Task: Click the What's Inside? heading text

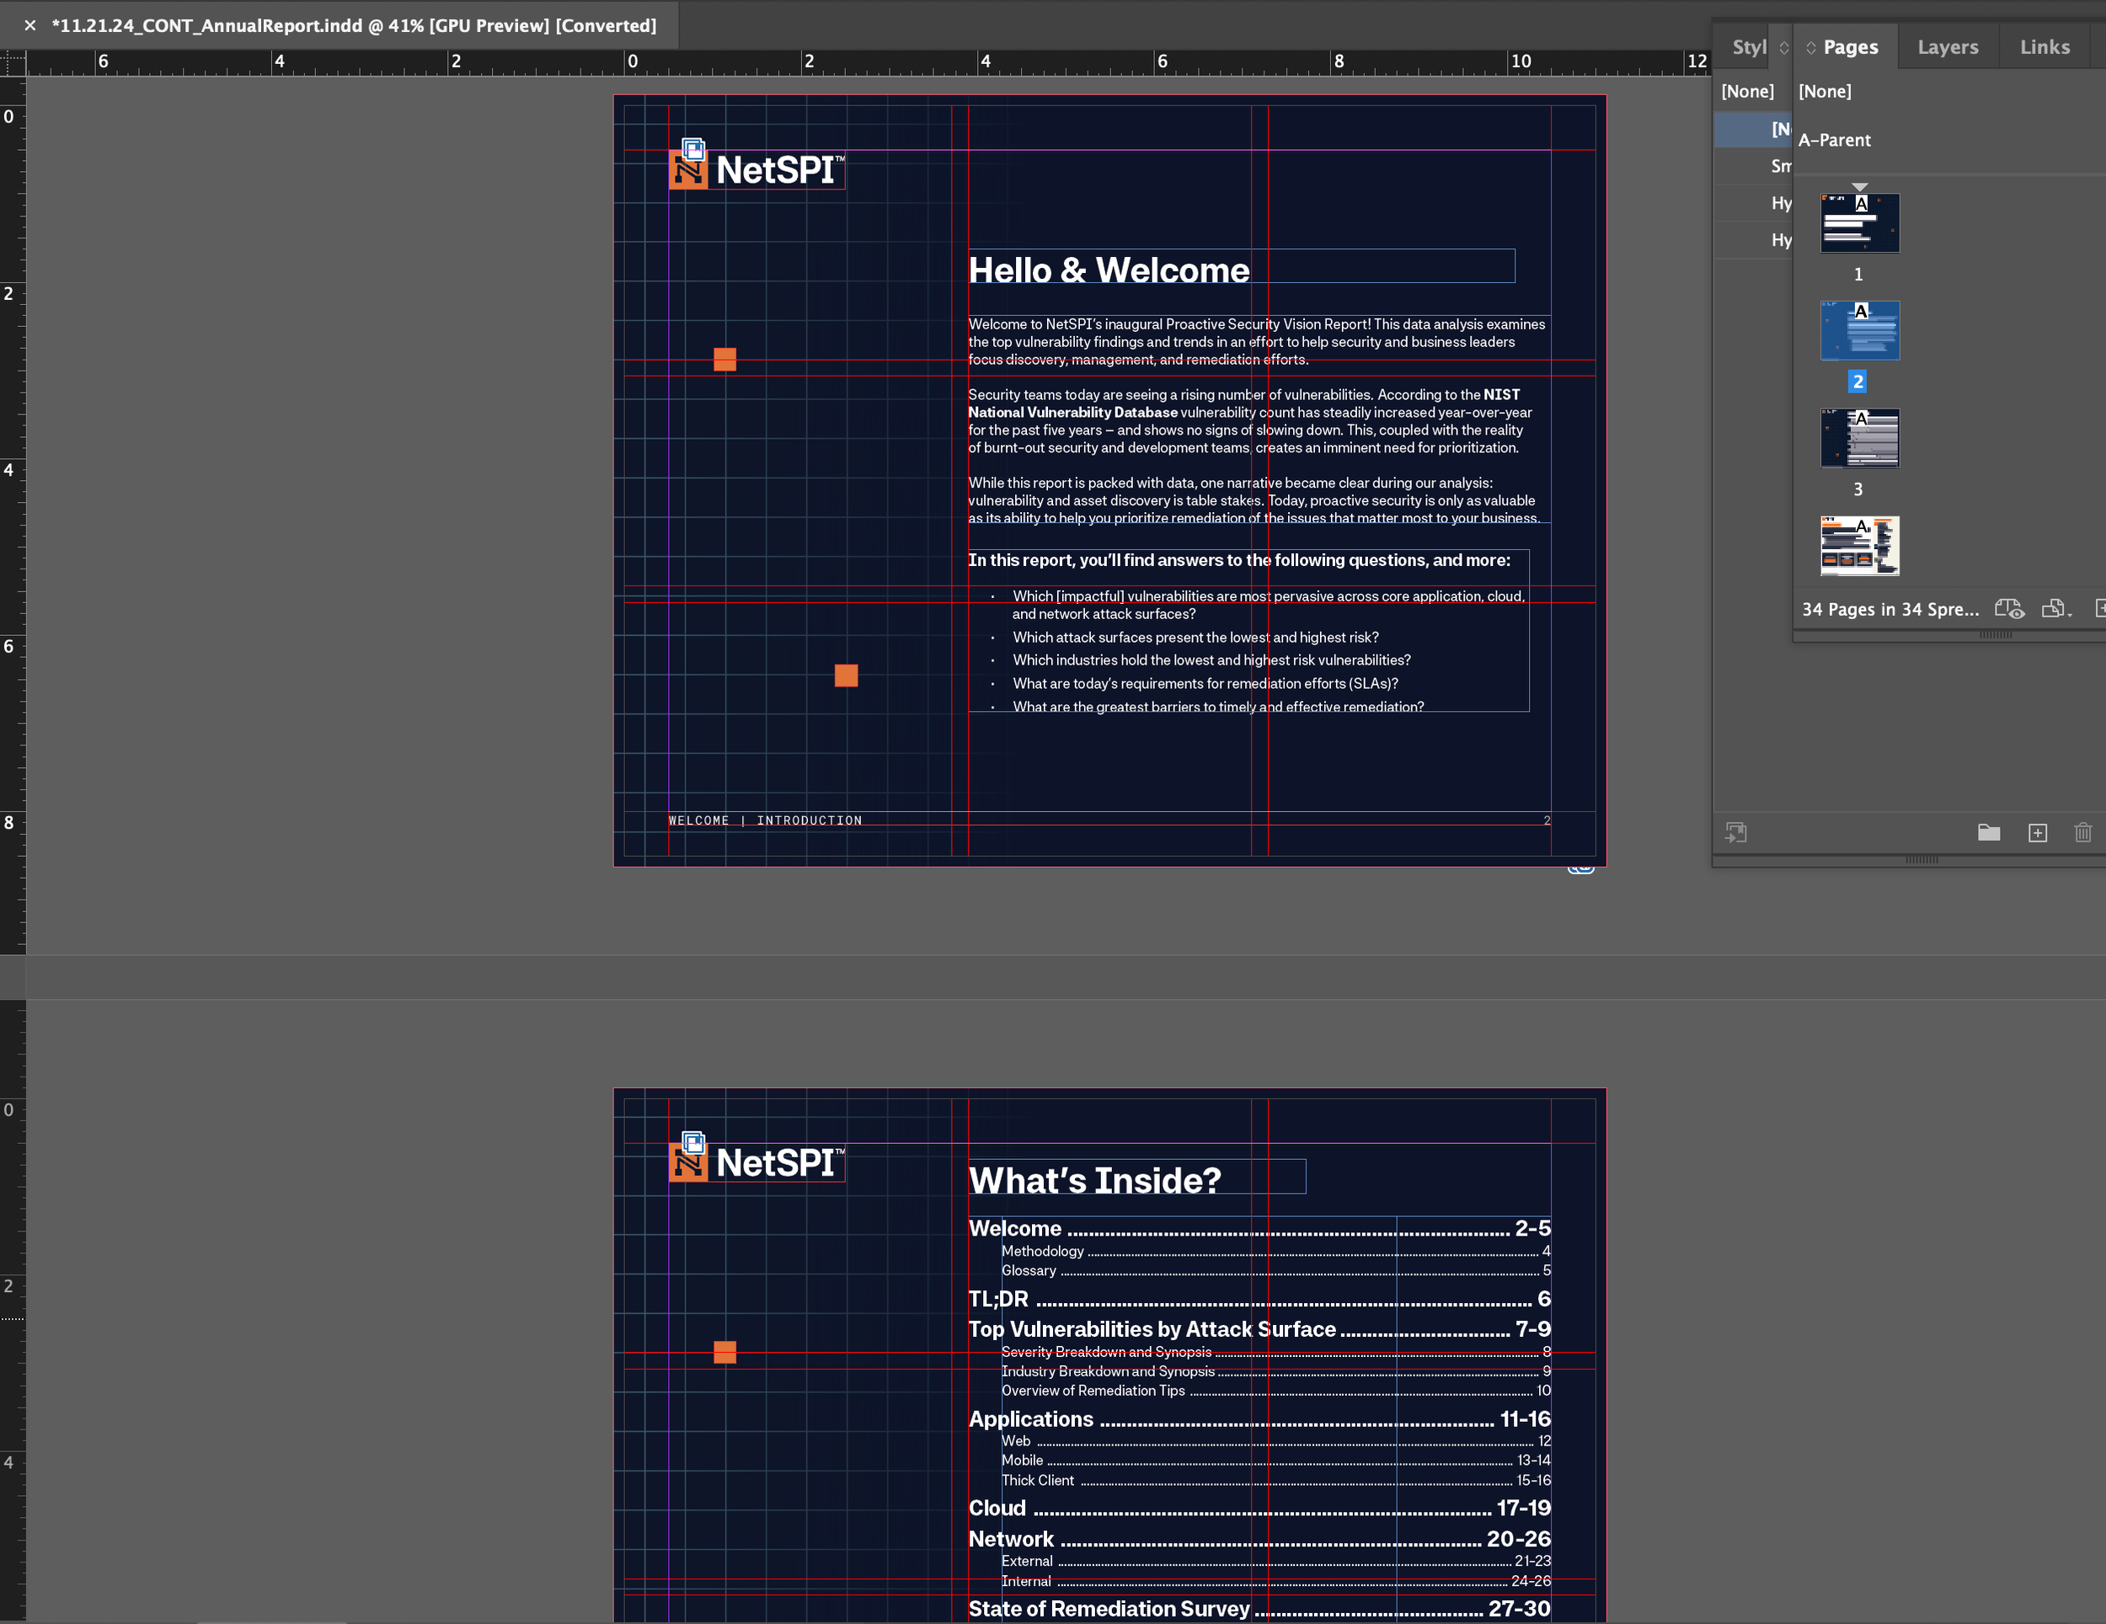Action: 1094,1180
